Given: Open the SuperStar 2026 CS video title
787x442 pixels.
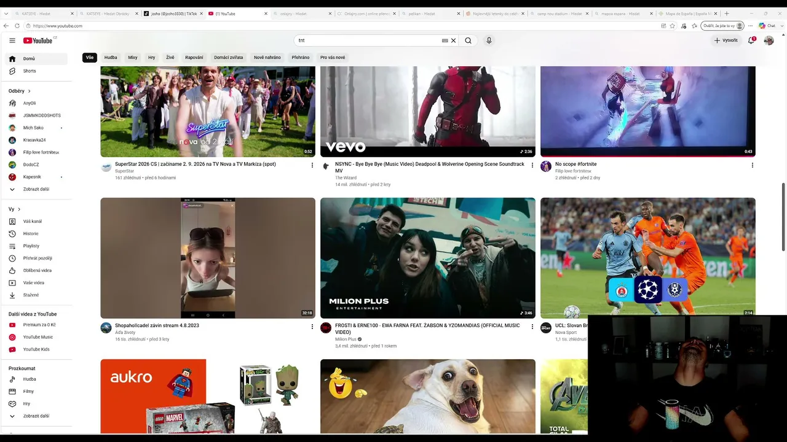Looking at the screenshot, I should (x=196, y=165).
